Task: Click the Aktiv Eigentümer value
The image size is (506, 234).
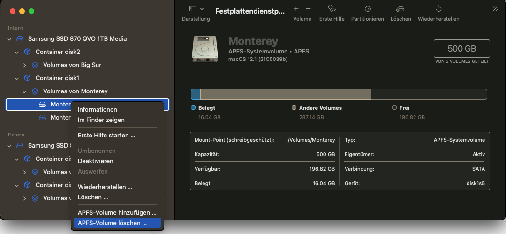Action: click(479, 155)
